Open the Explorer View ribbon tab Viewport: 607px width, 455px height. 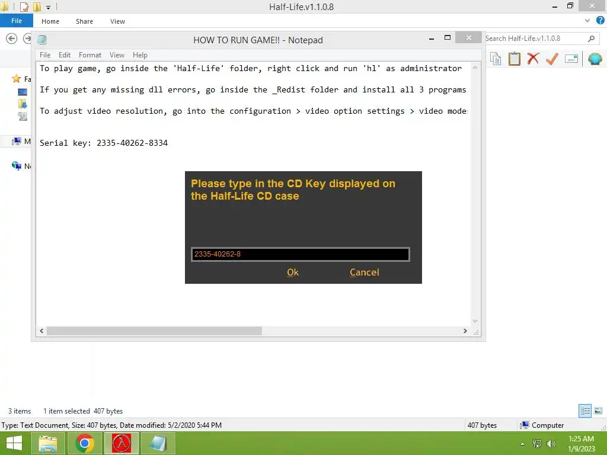tap(117, 21)
